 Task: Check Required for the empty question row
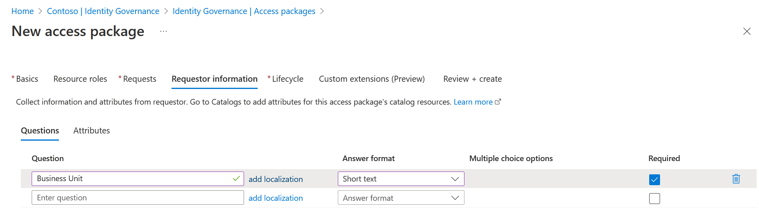click(654, 198)
